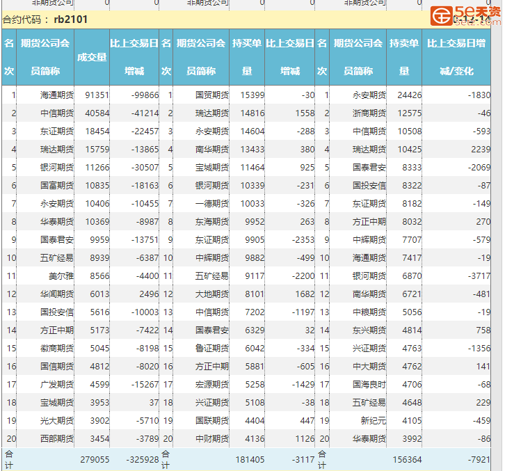Click volume value 40584
Viewport: 505px width, 471px height.
97,113
